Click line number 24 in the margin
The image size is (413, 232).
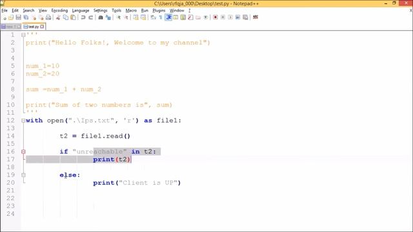pos(10,214)
